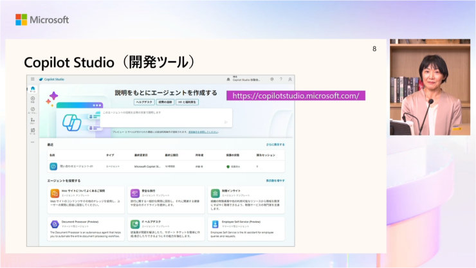
Task: Click the orange Web サイト template icon
Action: pos(55,193)
